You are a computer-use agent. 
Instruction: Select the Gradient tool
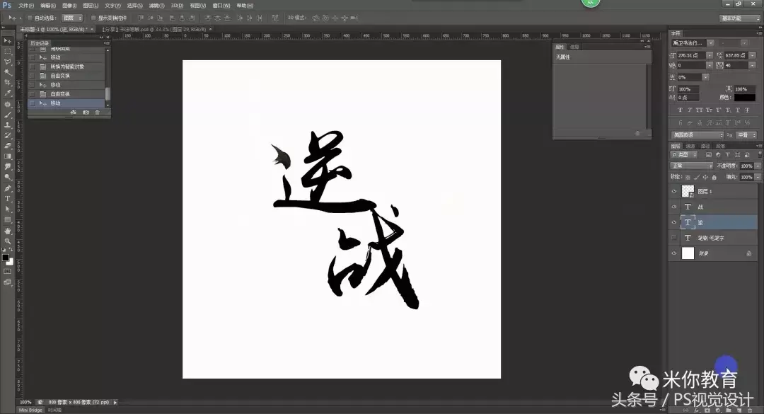(x=7, y=156)
